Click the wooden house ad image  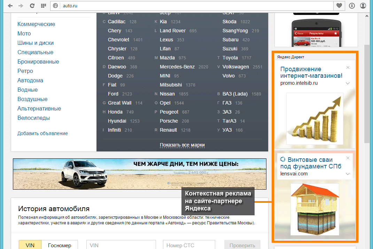315,209
